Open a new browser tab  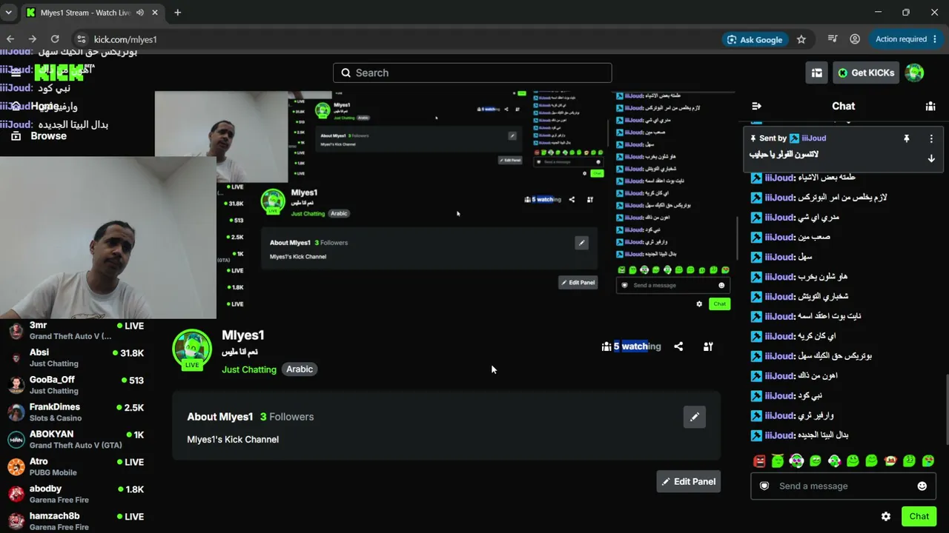178,13
